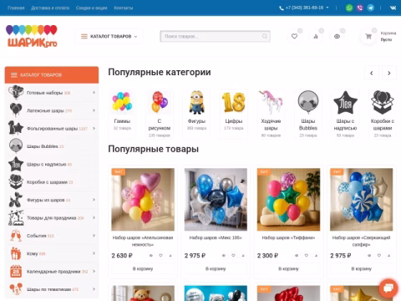Add «Микс 195» set to favorites

pyautogui.click(x=233, y=255)
